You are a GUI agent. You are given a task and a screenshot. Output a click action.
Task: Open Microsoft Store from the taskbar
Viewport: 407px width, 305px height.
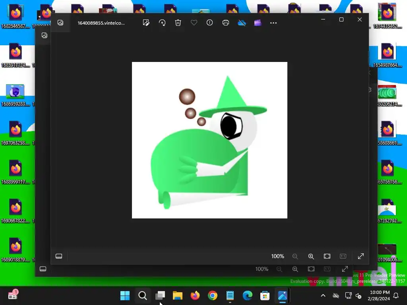pyautogui.click(x=265, y=295)
